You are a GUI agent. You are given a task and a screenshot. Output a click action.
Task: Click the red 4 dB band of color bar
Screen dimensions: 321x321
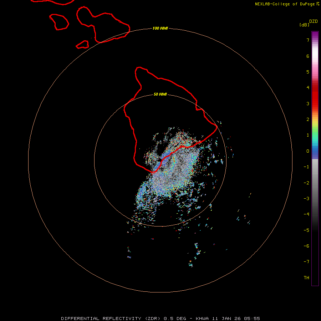pos(315,88)
